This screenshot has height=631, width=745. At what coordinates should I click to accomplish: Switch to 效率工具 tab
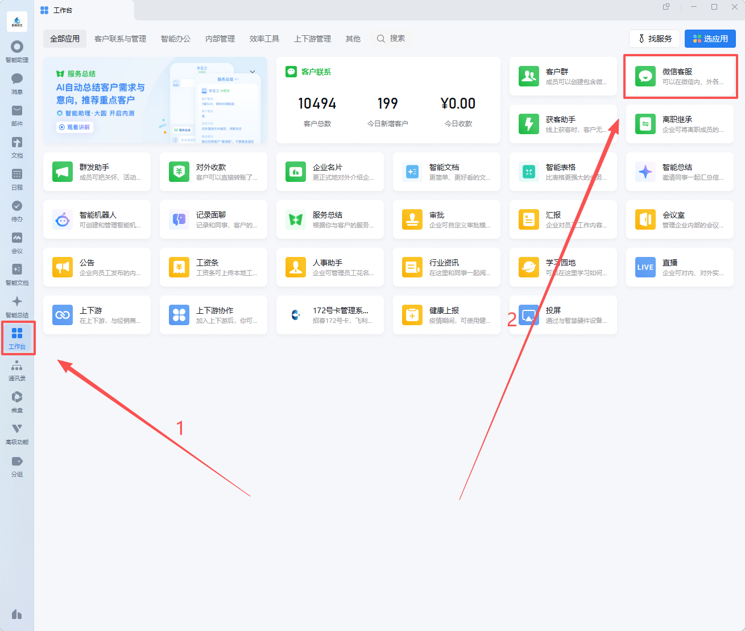coord(264,39)
